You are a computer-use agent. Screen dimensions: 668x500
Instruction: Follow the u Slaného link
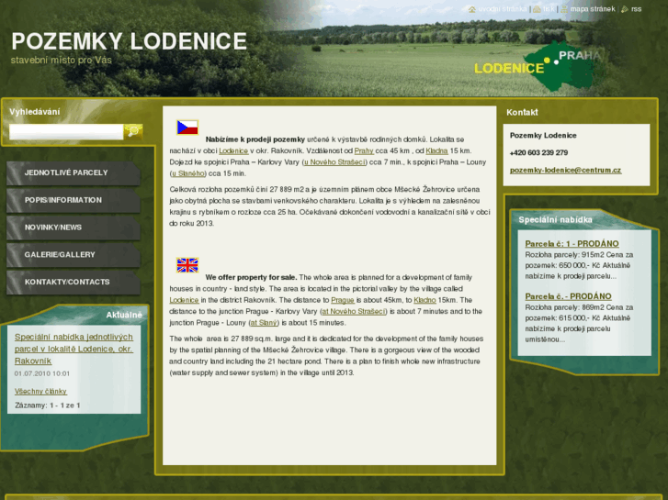point(187,173)
